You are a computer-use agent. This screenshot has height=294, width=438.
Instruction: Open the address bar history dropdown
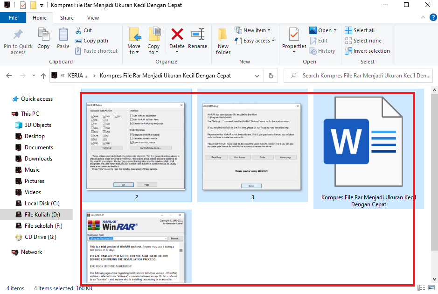[x=257, y=76]
